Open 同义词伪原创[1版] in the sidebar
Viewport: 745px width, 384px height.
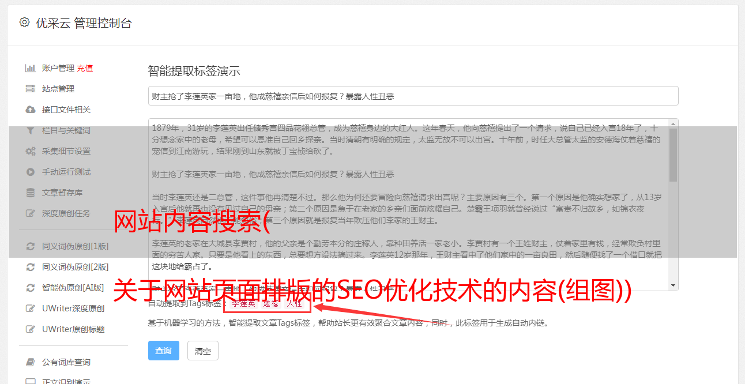point(76,246)
